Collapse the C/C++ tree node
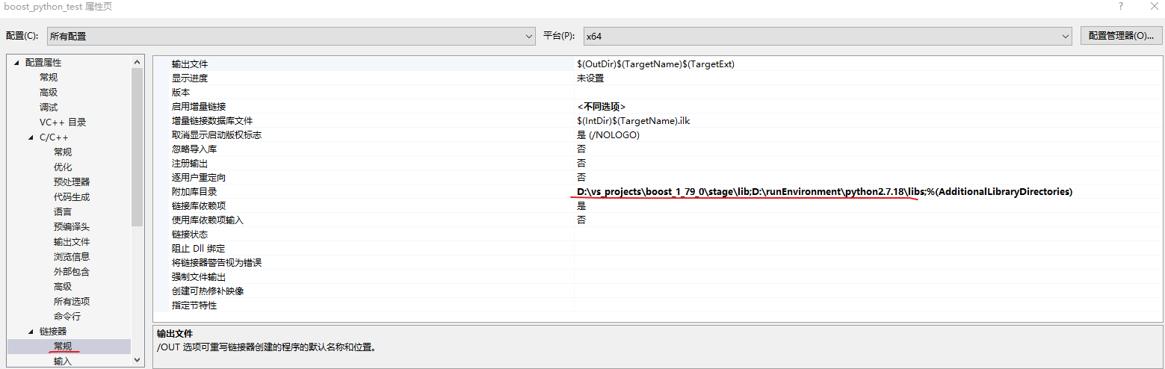 point(31,137)
